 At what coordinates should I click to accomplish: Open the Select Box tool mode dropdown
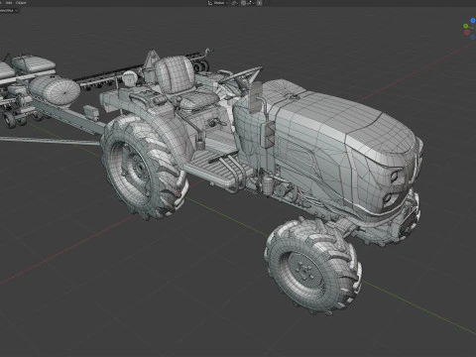pos(8,10)
